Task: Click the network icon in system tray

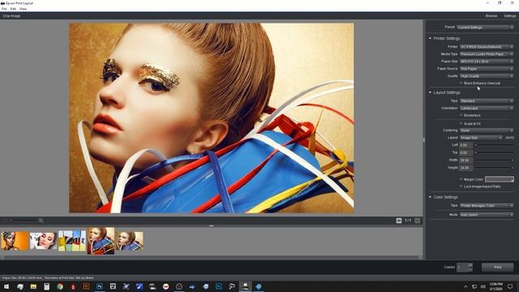Action: (474, 286)
